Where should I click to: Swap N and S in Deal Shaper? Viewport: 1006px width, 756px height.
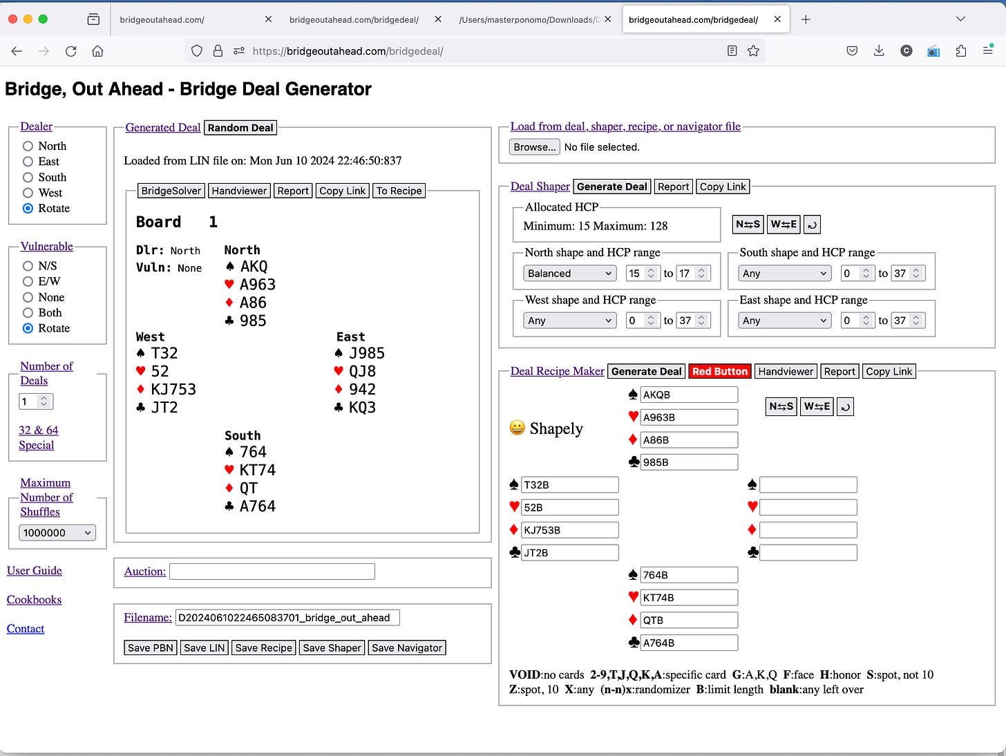coord(748,224)
